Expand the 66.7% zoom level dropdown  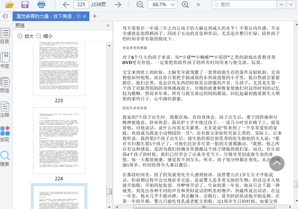click(174, 5)
